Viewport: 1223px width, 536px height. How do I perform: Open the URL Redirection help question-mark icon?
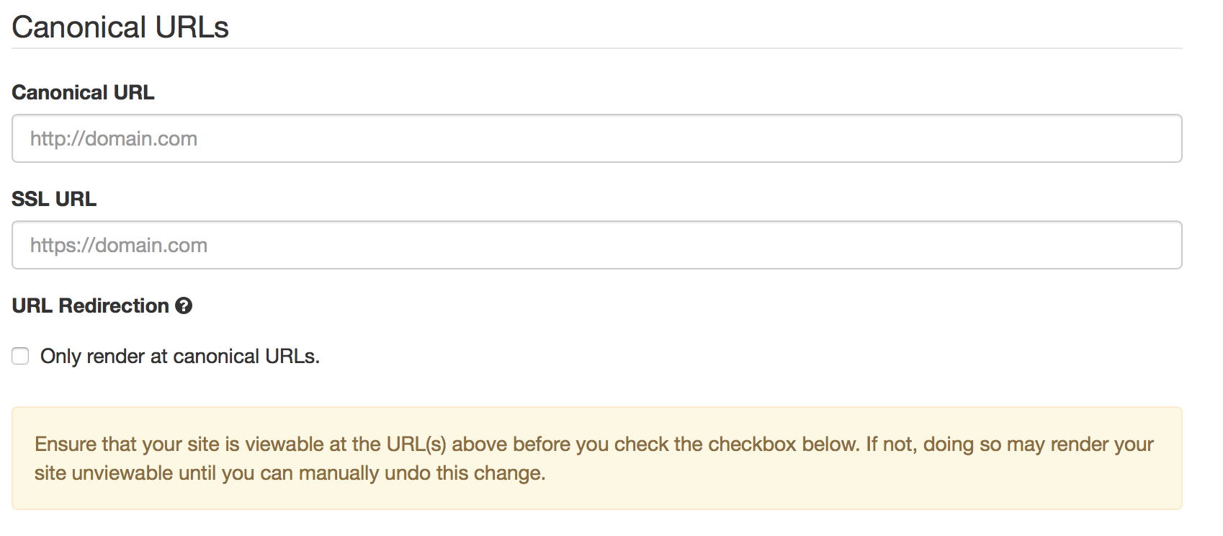click(x=184, y=306)
